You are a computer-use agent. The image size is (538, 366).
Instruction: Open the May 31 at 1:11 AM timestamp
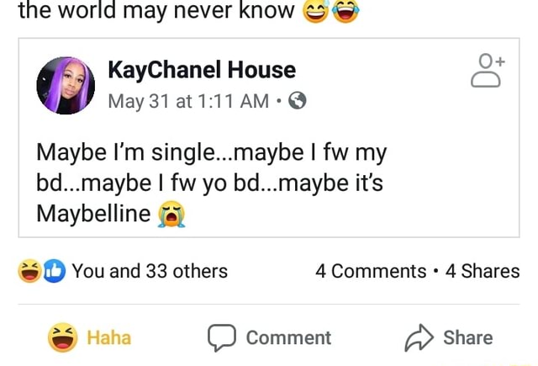[x=188, y=103]
